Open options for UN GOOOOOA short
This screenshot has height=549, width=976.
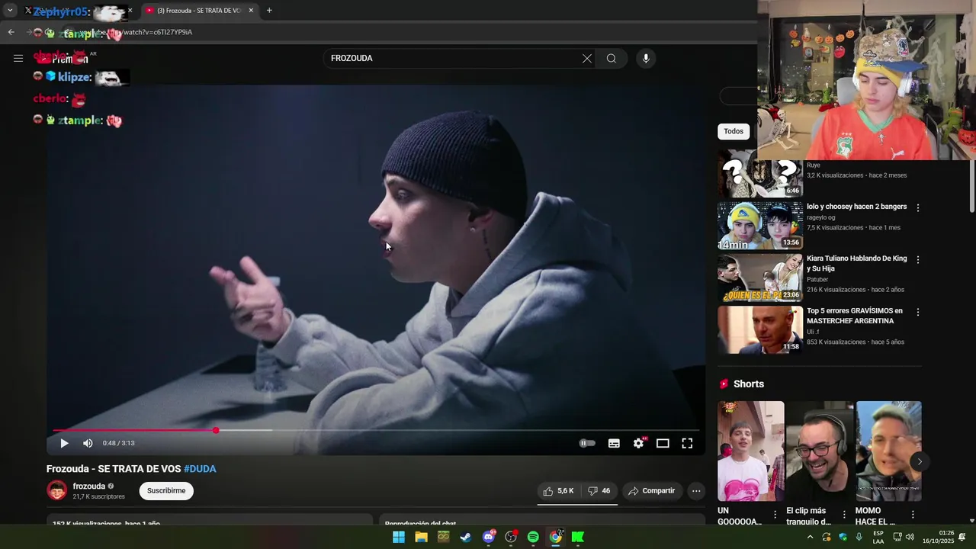tap(775, 515)
